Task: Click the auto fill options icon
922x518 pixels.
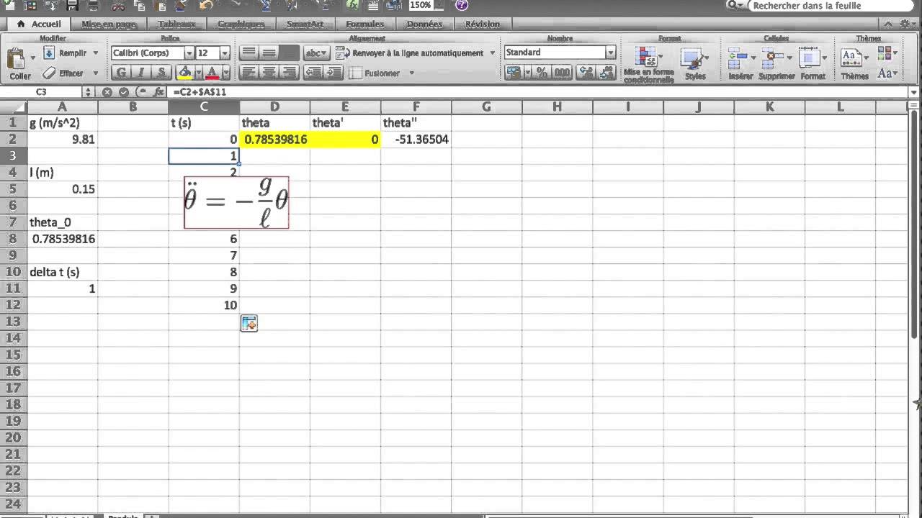Action: tap(249, 324)
